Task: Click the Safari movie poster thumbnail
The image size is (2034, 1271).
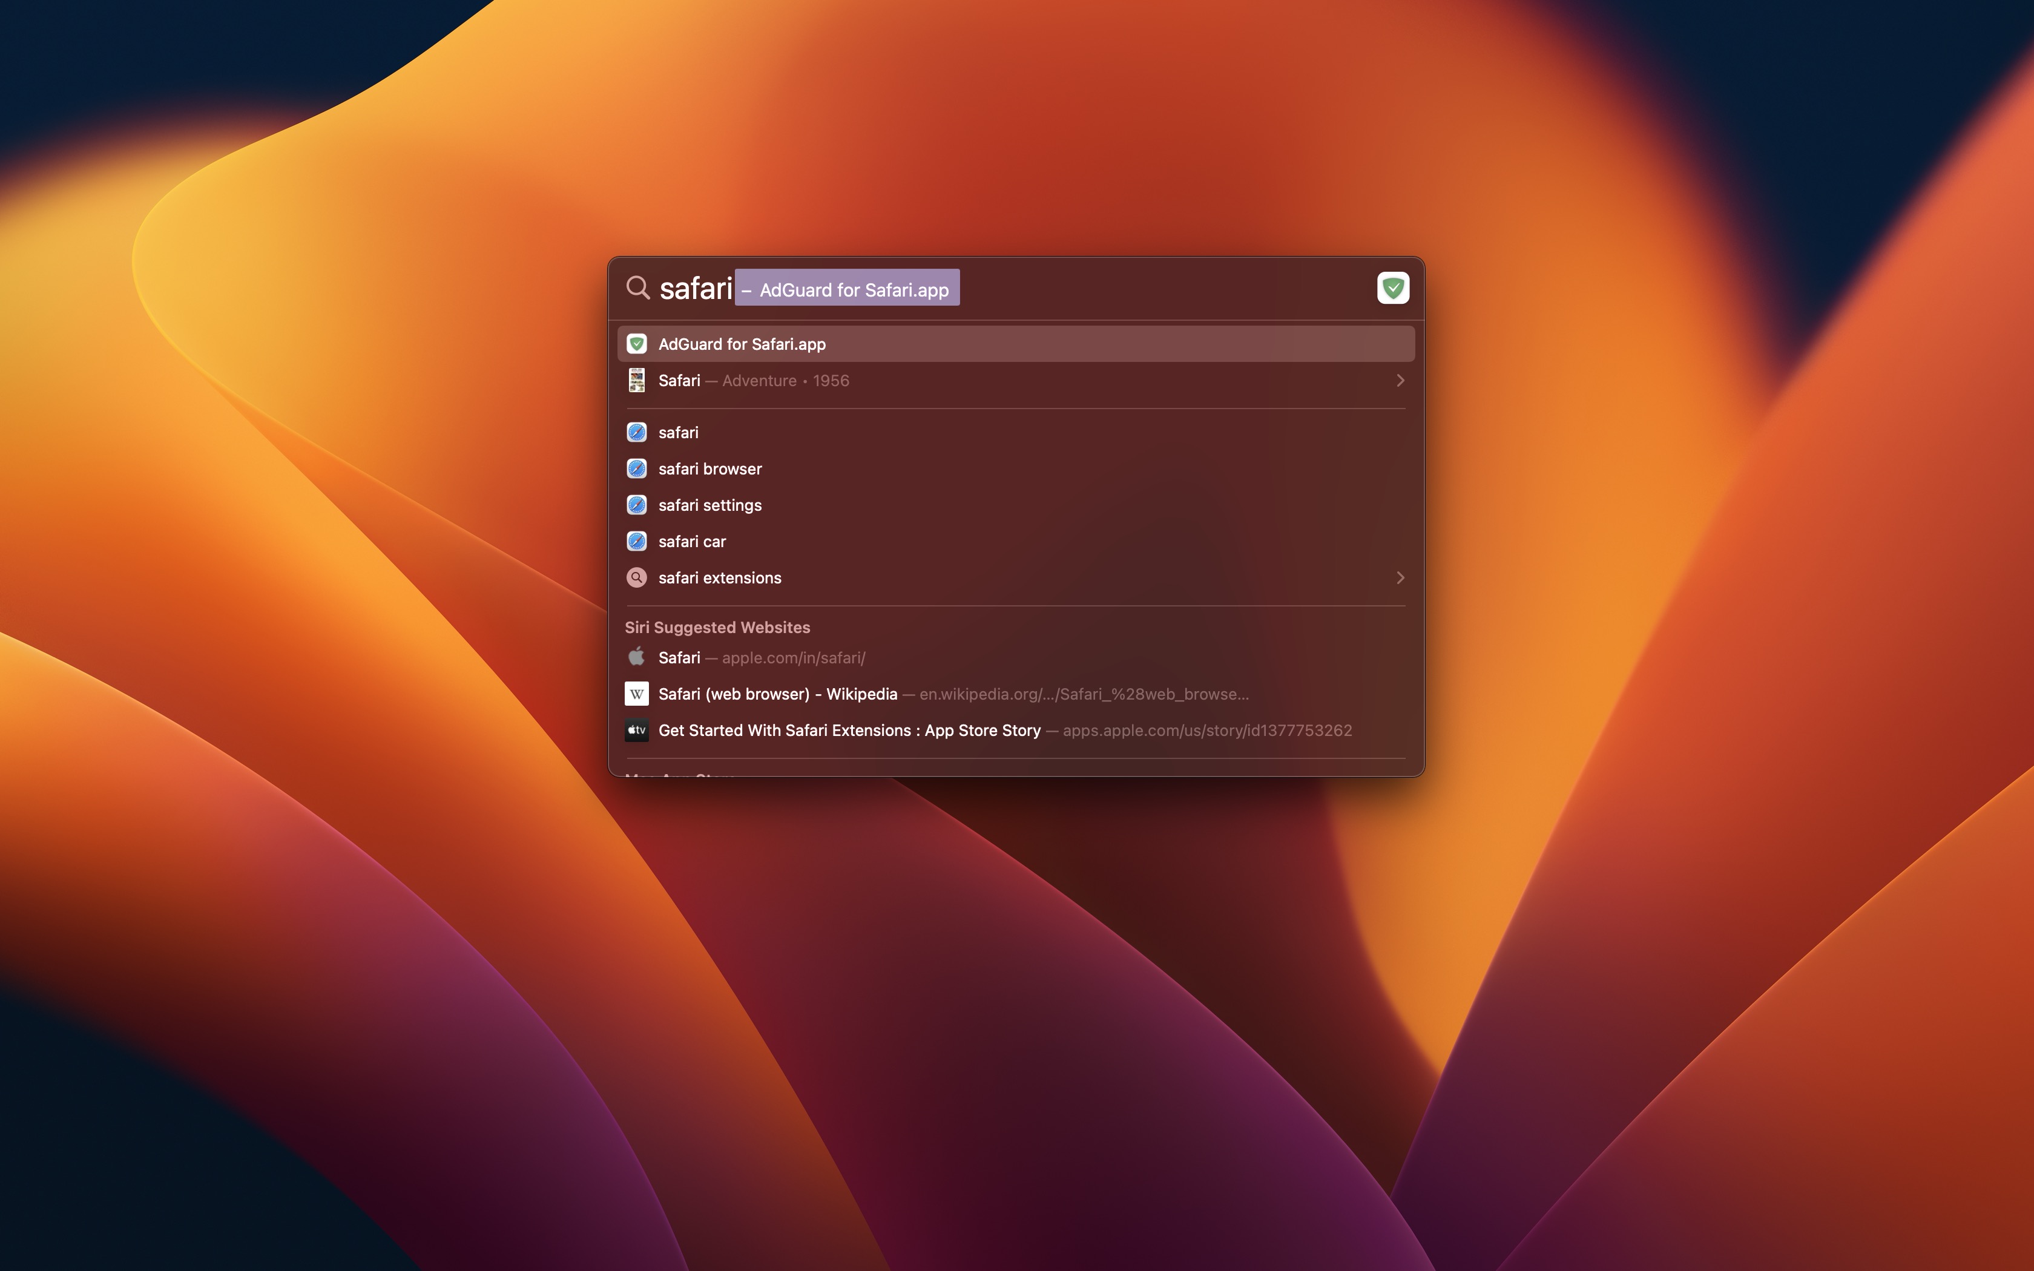Action: pos(637,381)
